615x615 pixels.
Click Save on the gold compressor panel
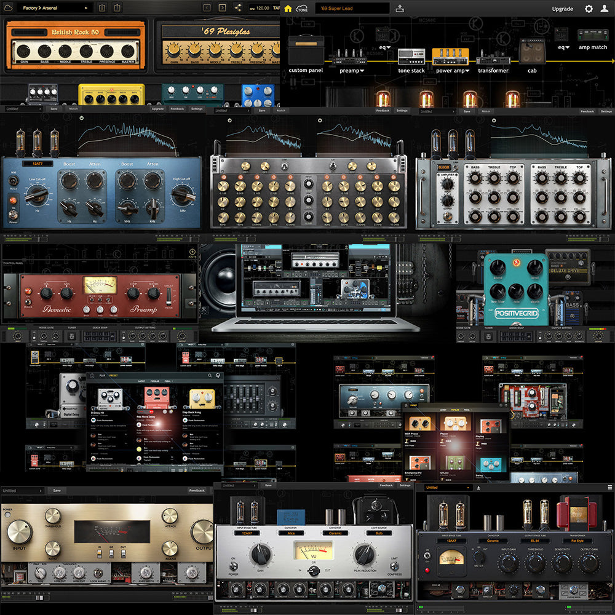[57, 491]
